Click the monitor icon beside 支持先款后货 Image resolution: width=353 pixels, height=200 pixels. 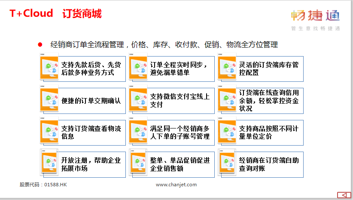pyautogui.click(x=49, y=67)
